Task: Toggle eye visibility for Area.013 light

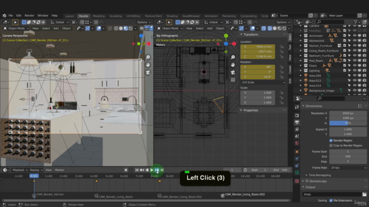Action: pos(355,80)
